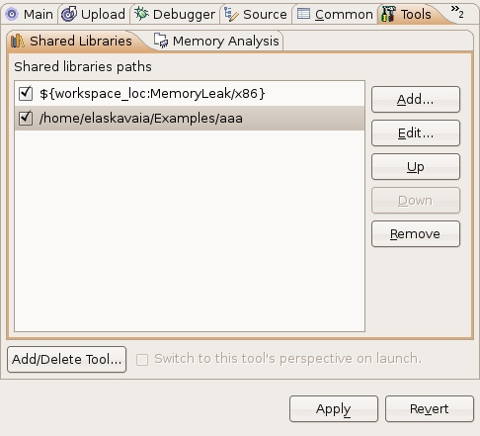Click the Upload tab disc icon
480x436 pixels.
[69, 14]
